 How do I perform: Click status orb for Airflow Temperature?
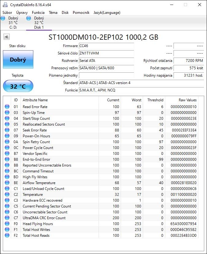coord(7,183)
